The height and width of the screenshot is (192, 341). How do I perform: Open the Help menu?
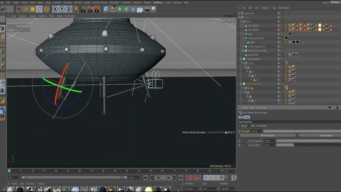click(x=186, y=2)
